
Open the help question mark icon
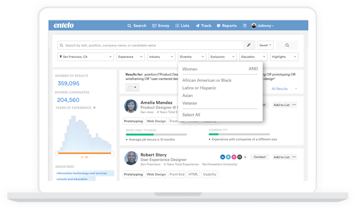245,26
